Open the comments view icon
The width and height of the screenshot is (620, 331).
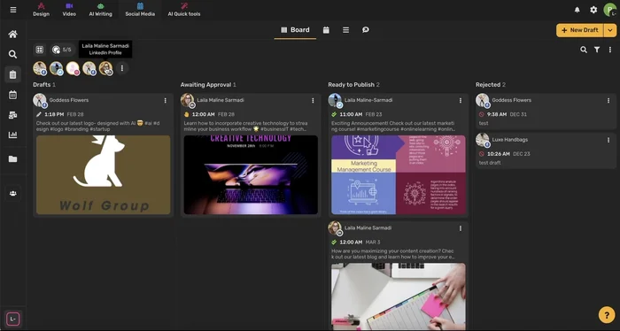[365, 30]
